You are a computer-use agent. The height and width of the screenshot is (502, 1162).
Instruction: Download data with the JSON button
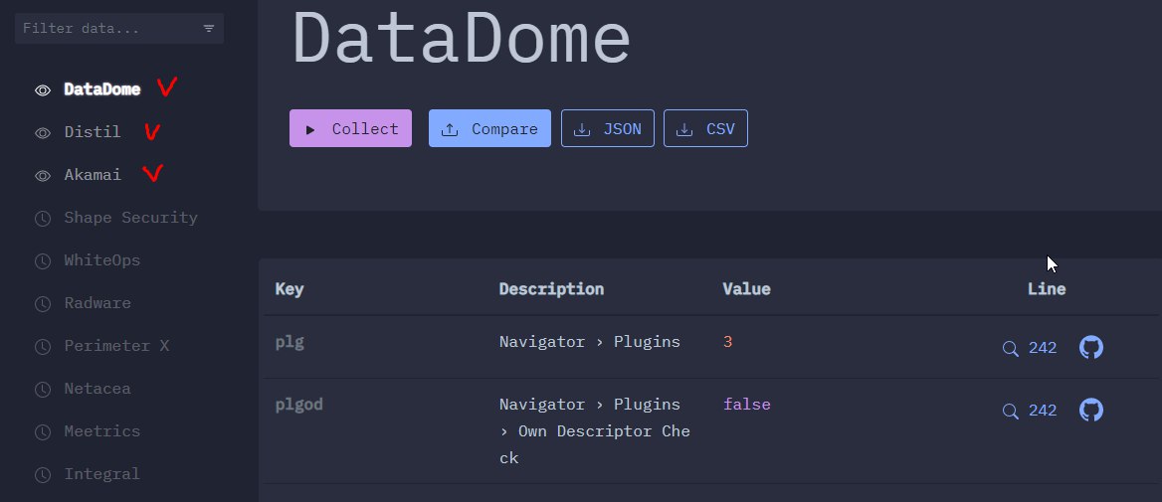[x=608, y=129]
